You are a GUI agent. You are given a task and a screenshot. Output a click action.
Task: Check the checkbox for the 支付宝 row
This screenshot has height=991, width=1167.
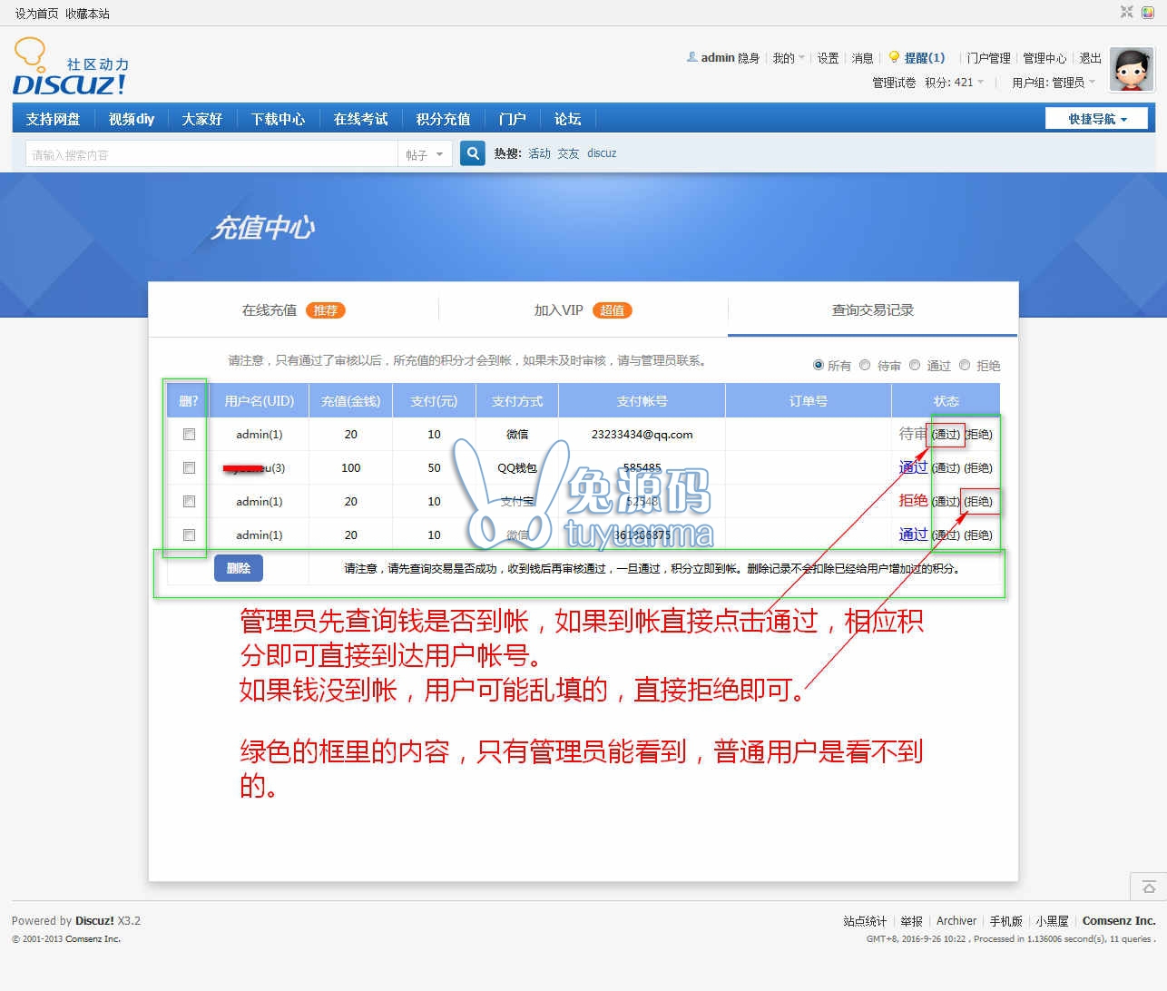[189, 502]
